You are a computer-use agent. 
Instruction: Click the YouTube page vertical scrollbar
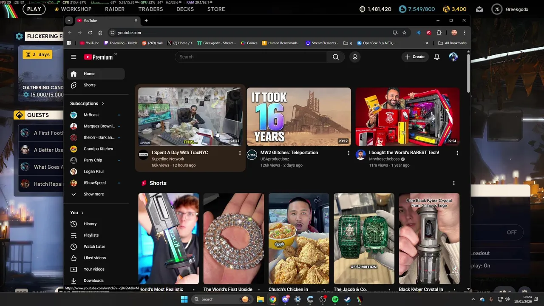468,72
